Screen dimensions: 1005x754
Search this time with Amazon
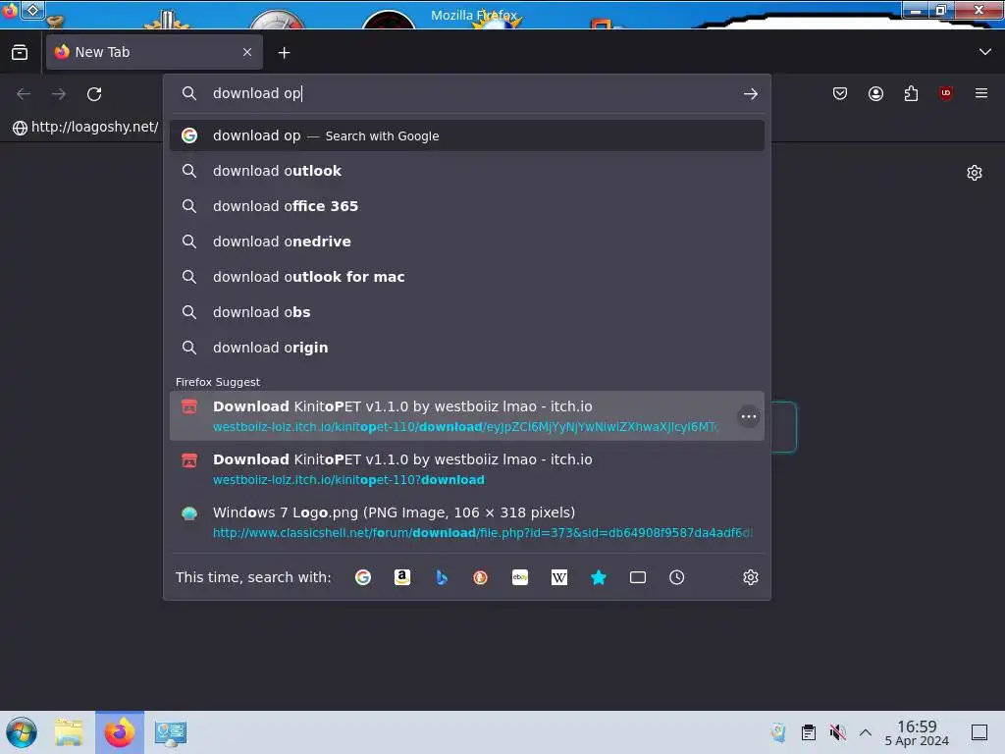(401, 577)
